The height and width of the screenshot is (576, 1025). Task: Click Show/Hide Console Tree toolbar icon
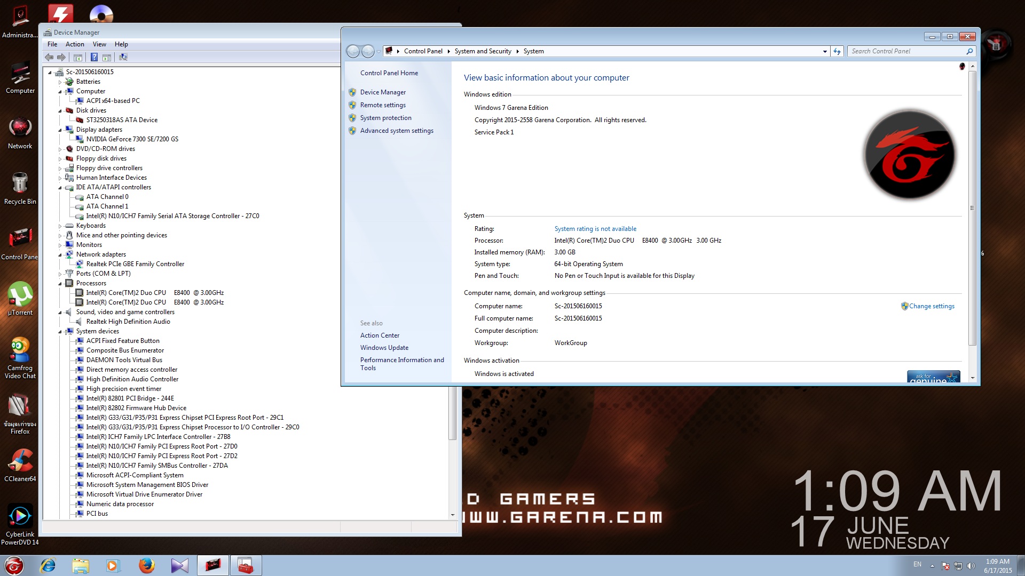coord(78,57)
